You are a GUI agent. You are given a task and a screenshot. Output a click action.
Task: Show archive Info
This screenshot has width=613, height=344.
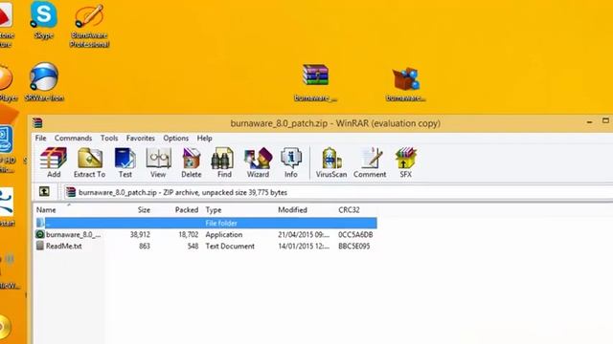(x=291, y=162)
